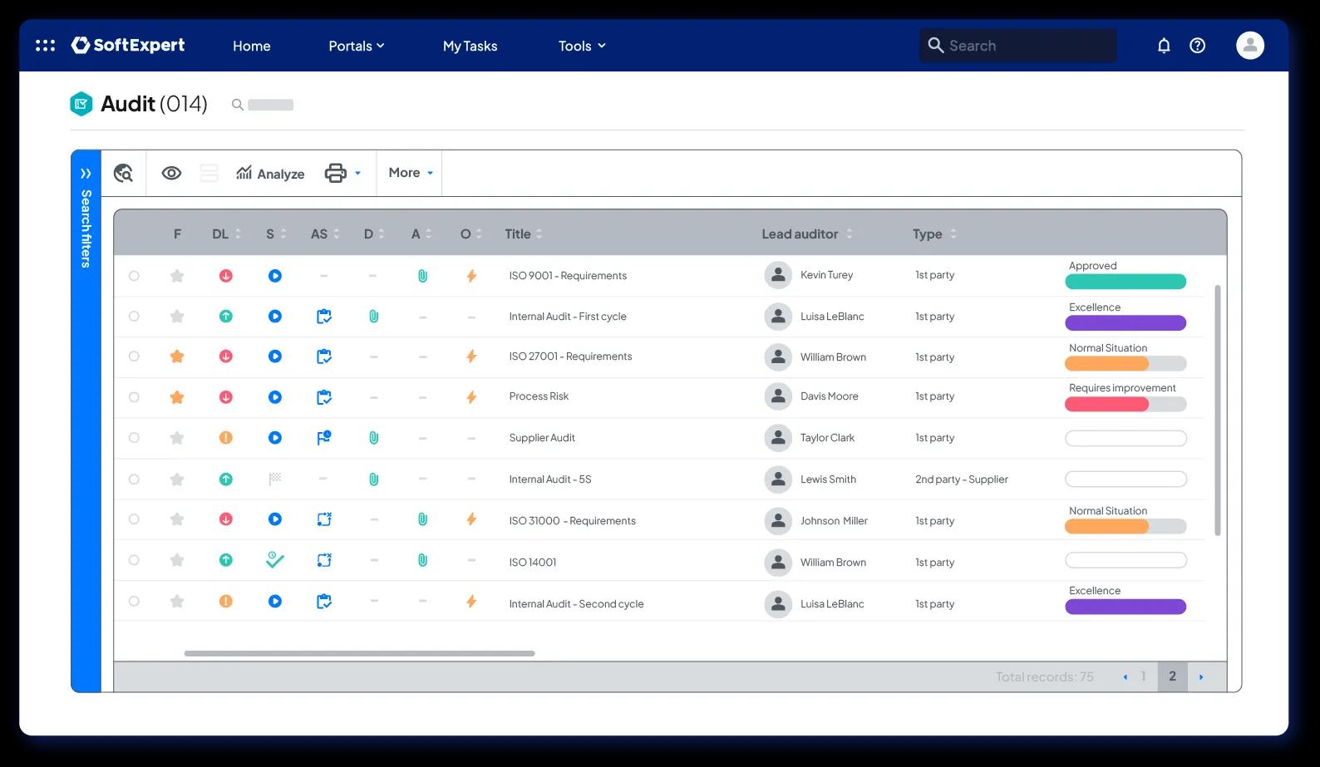Click the dashed-square icon on ISO 31000 - Requirements row
This screenshot has height=767, width=1320.
click(x=324, y=519)
